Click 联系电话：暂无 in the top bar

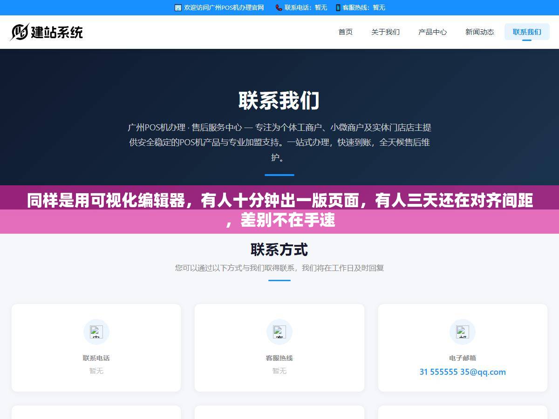pyautogui.click(x=306, y=7)
